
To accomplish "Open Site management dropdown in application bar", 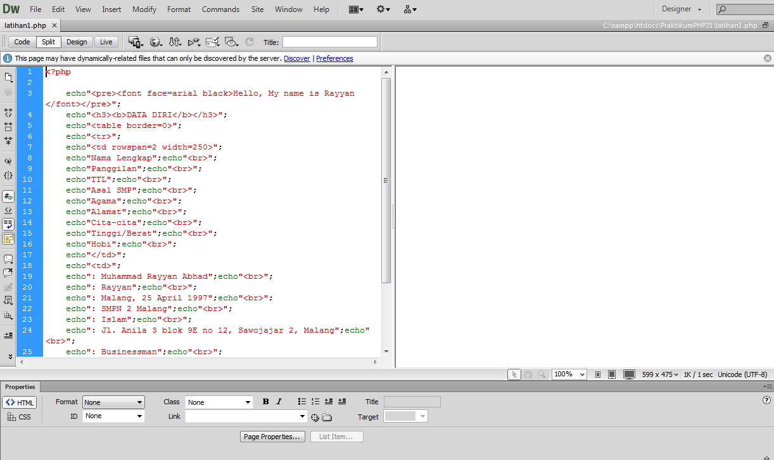I will point(410,10).
